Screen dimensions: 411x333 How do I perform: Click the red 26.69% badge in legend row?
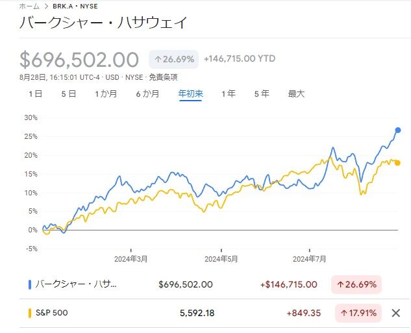(358, 284)
